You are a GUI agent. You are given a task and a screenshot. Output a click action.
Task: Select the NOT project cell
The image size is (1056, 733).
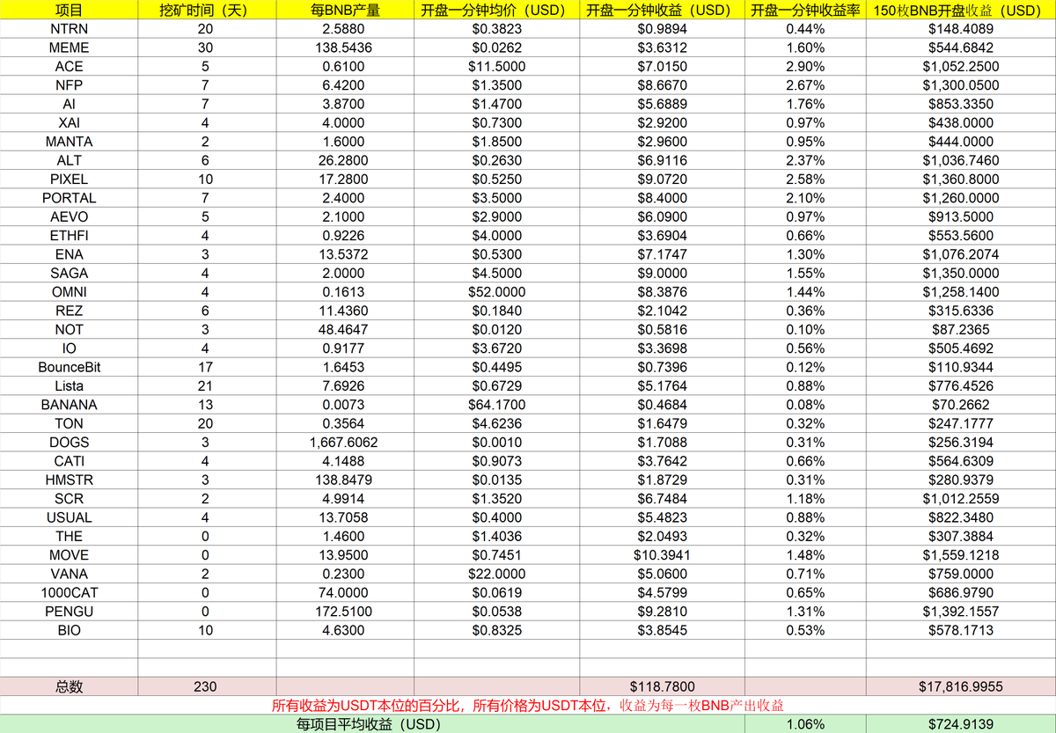(69, 329)
